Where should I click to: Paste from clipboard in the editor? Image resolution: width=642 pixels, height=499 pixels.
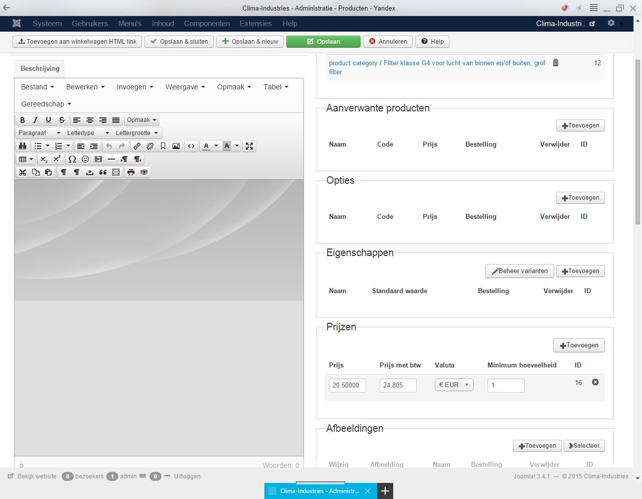click(x=49, y=172)
